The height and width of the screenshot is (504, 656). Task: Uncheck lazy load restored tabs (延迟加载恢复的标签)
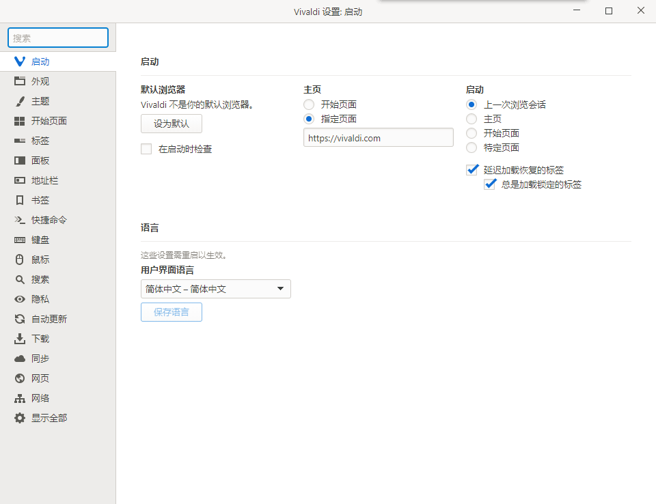pyautogui.click(x=471, y=170)
